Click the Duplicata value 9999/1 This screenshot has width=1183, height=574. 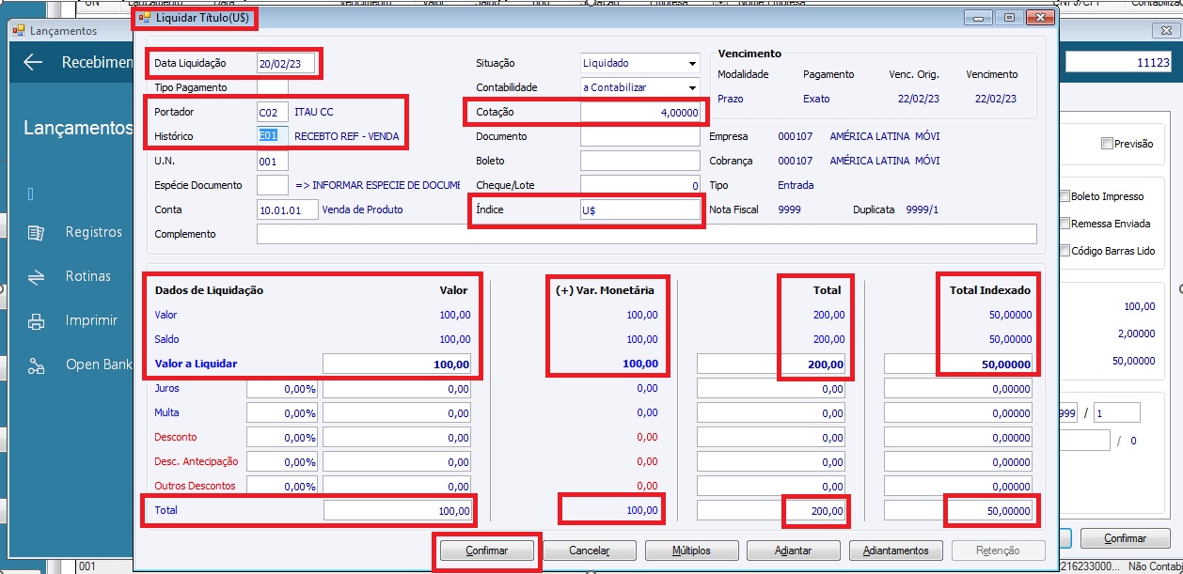(x=923, y=209)
